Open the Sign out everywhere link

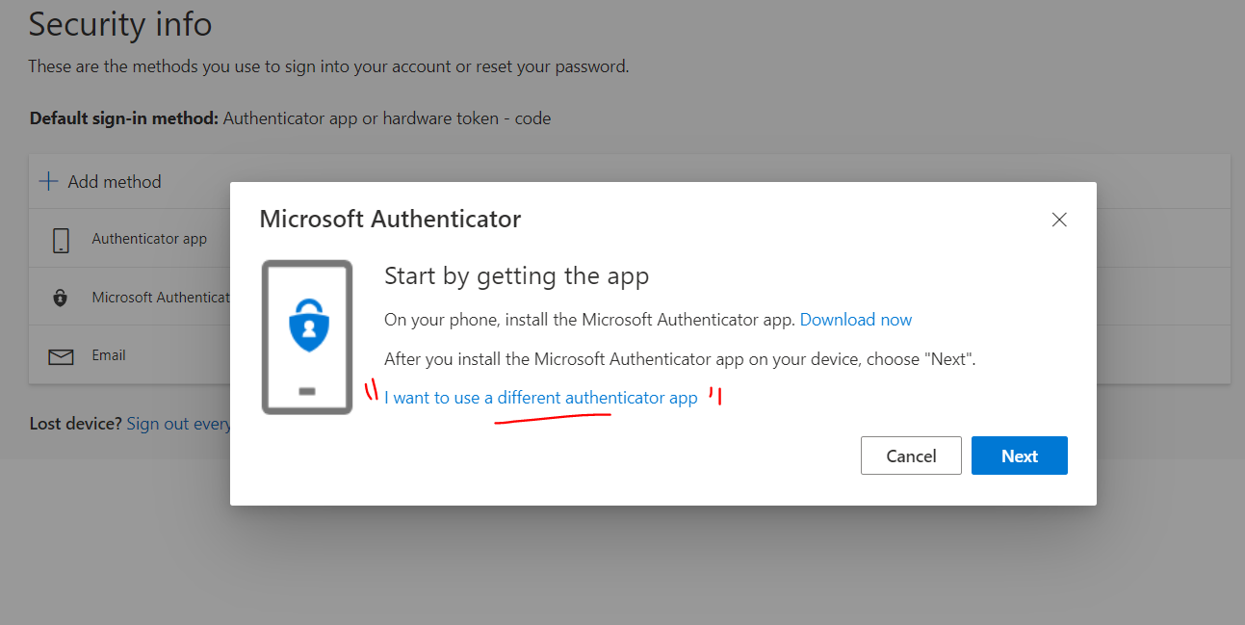(179, 424)
